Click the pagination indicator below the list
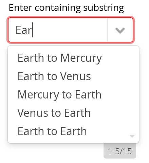This screenshot has width=149, height=163. (x=120, y=151)
